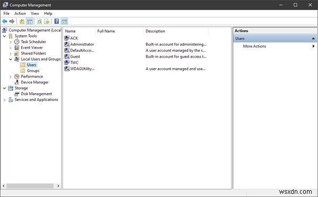This screenshot has width=318, height=197.
Task: Click the Administrator user name
Action: [82, 44]
